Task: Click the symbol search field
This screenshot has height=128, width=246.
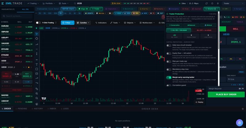Action: (17, 16)
